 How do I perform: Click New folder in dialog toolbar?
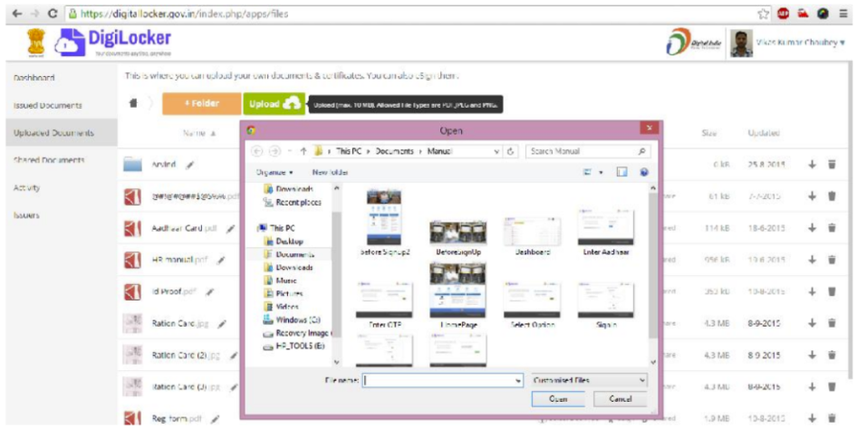330,172
